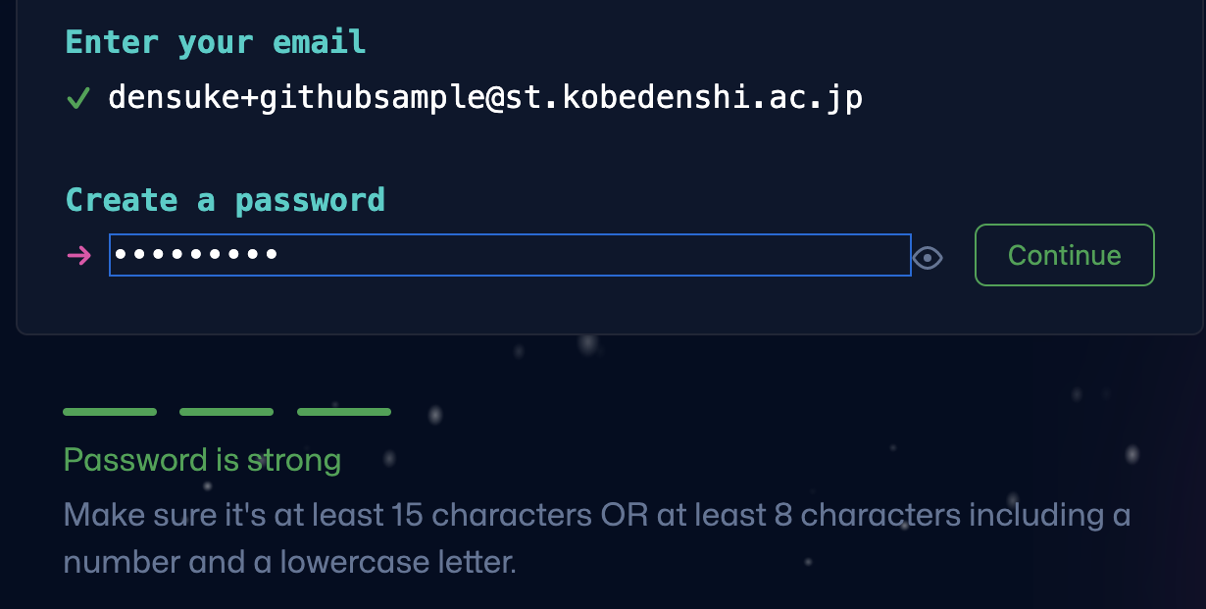Click the pink arrow prompt icon
Image resolution: width=1206 pixels, height=609 pixels.
tap(78, 256)
